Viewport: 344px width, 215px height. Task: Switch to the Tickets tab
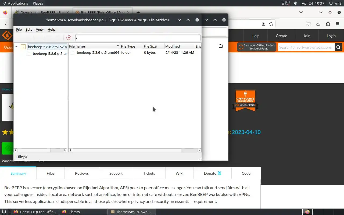[x=149, y=173]
